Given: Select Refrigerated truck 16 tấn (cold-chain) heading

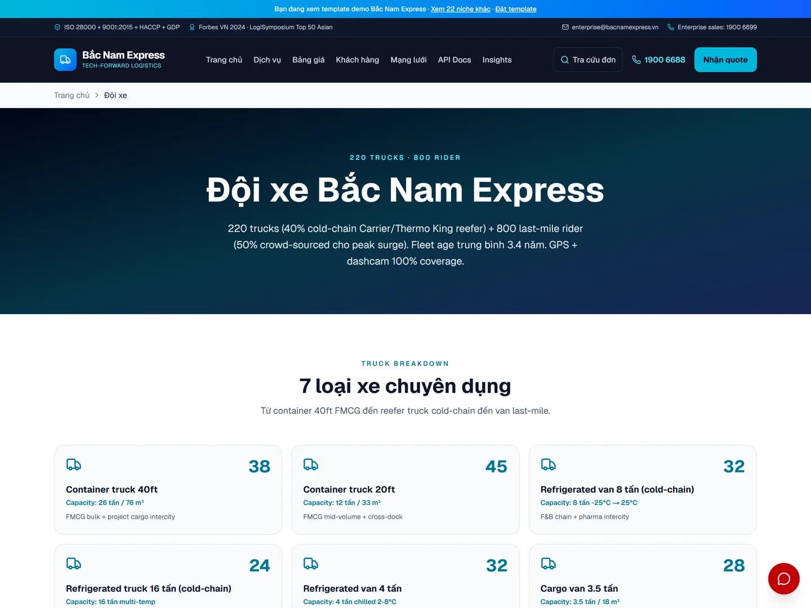Looking at the screenshot, I should click(149, 589).
